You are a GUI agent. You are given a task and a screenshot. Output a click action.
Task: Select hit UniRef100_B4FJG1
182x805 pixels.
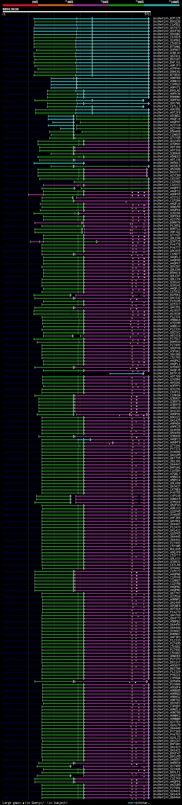[x=167, y=63]
